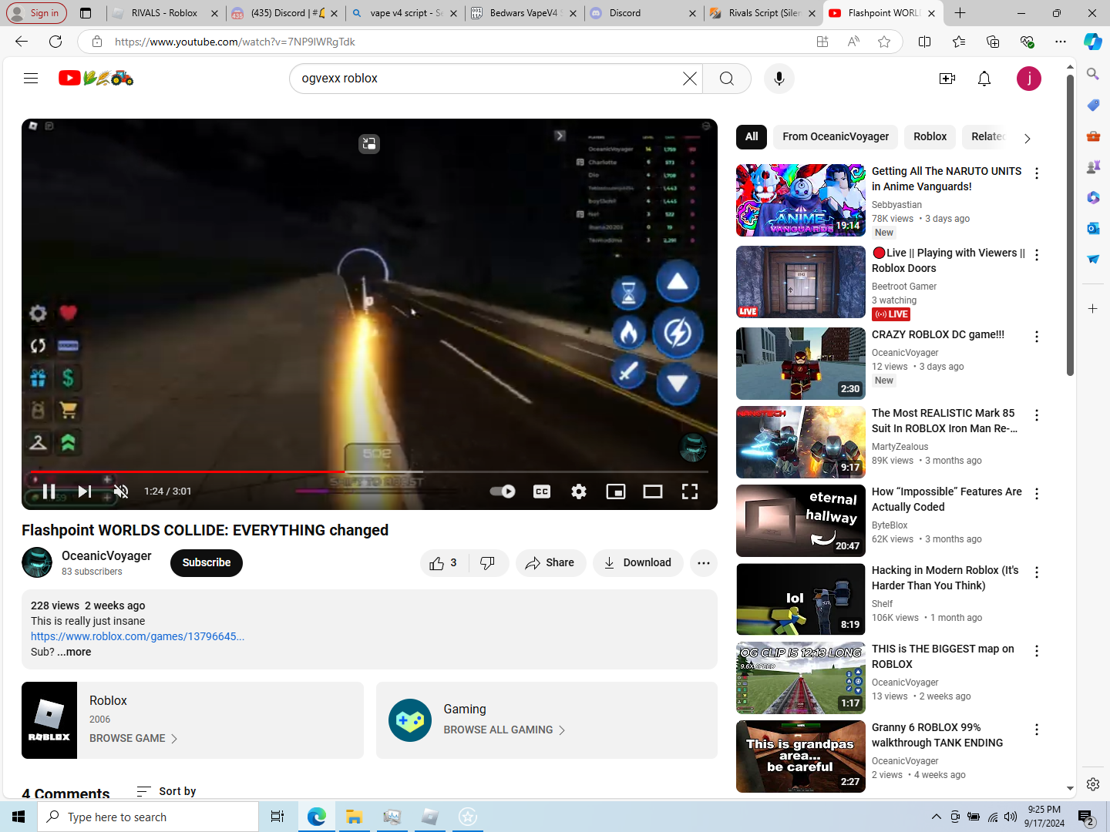Open the Windows Start menu
Viewport: 1110px width, 832px height.
pos(18,817)
